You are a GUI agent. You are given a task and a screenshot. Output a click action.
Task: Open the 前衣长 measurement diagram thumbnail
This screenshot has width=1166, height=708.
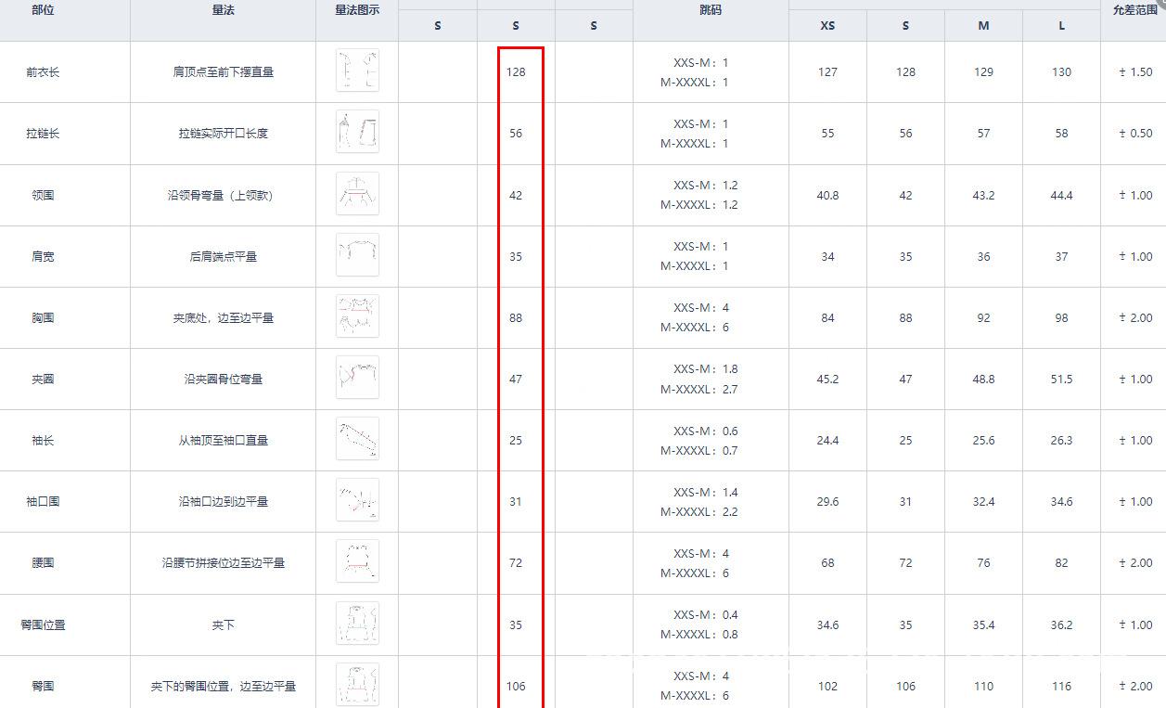click(357, 71)
